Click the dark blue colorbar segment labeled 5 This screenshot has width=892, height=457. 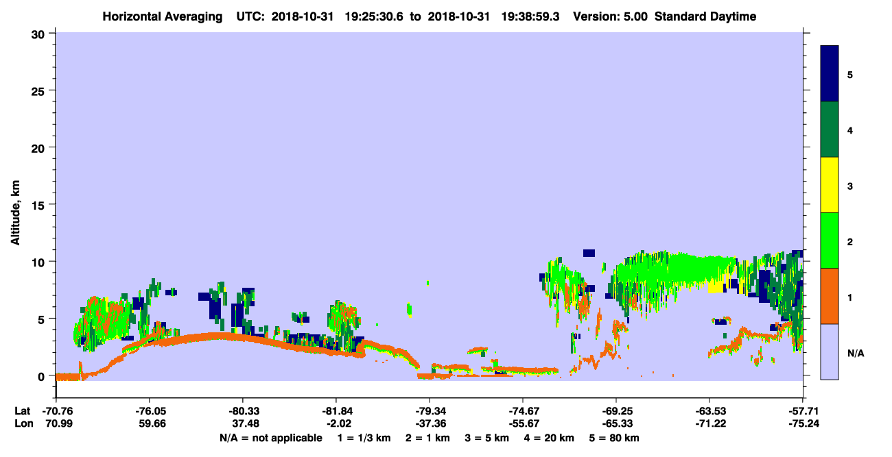tap(830, 74)
